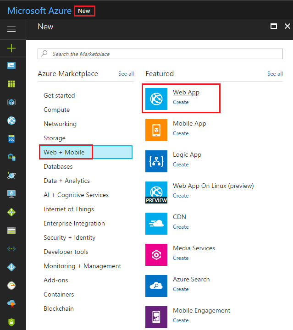Viewport: 293px width, 330px height.
Task: Click the Mobile App title text
Action: pyautogui.click(x=189, y=124)
